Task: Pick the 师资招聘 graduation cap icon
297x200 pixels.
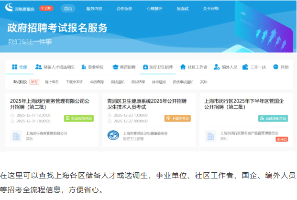Action: coord(115,67)
